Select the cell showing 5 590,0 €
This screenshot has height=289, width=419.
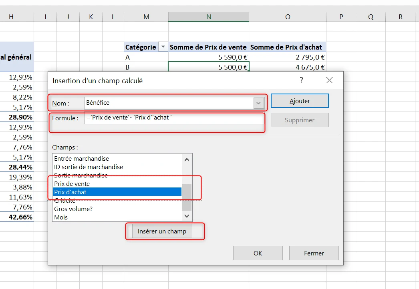pos(208,57)
